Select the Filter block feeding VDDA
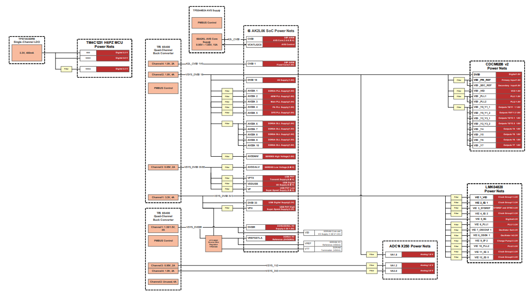The image size is (531, 293). (x=67, y=69)
